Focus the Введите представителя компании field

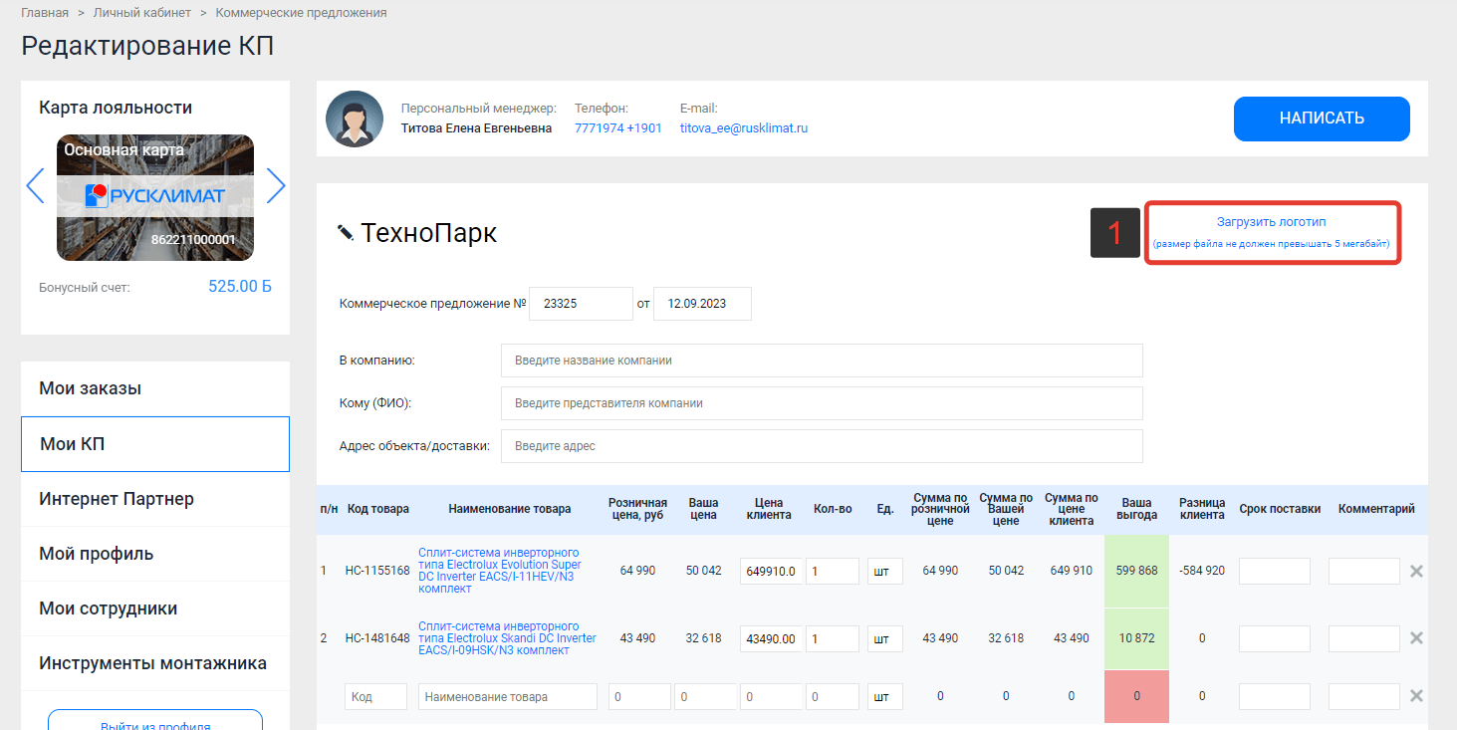(x=822, y=403)
